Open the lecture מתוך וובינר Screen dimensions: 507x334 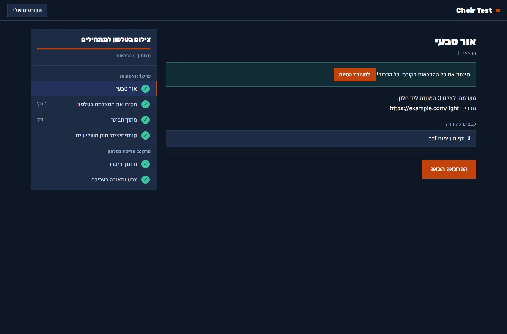pos(94,120)
